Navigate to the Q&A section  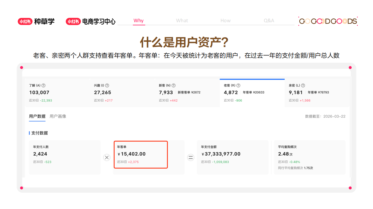[269, 20]
